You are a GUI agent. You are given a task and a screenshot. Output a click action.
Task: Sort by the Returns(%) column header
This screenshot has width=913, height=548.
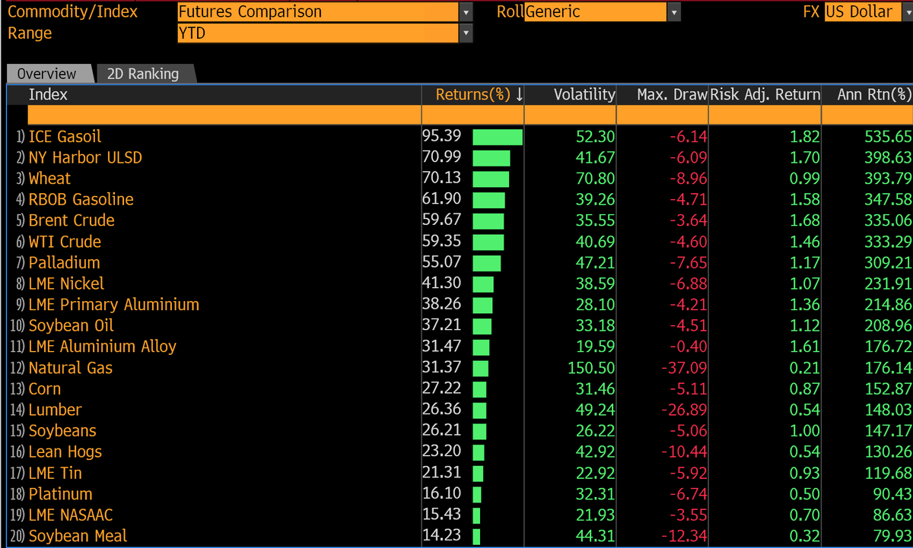(x=472, y=94)
